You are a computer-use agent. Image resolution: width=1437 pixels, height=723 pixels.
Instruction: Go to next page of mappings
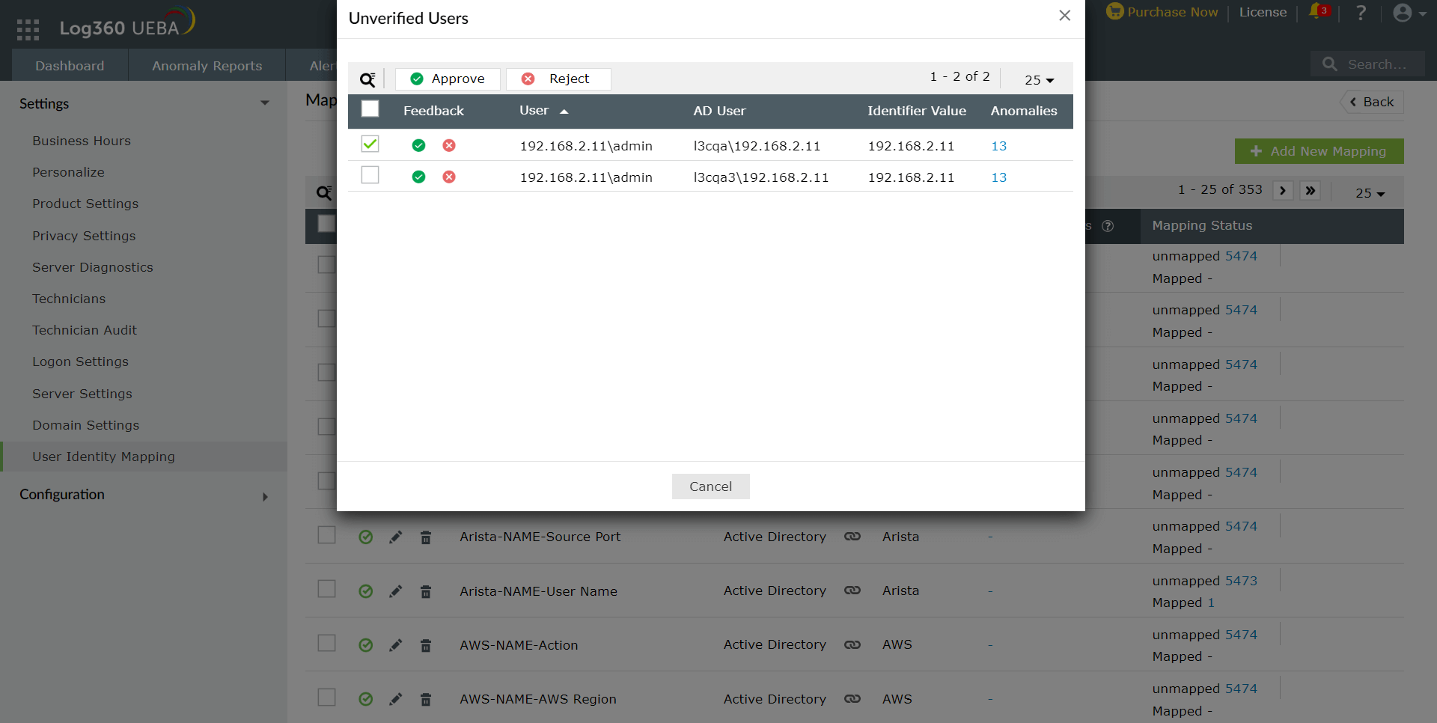coord(1283,191)
